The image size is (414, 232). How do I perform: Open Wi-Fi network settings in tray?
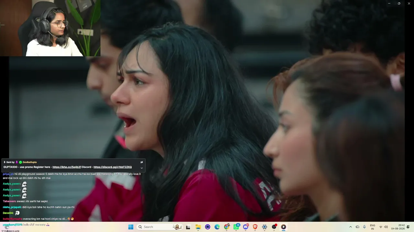tap(381, 227)
